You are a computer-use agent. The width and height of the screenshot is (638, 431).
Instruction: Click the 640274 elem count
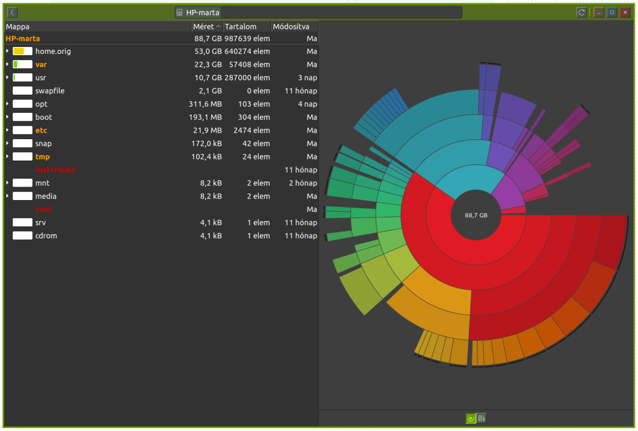tap(247, 51)
